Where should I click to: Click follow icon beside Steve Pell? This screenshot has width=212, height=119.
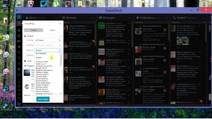[165, 30]
